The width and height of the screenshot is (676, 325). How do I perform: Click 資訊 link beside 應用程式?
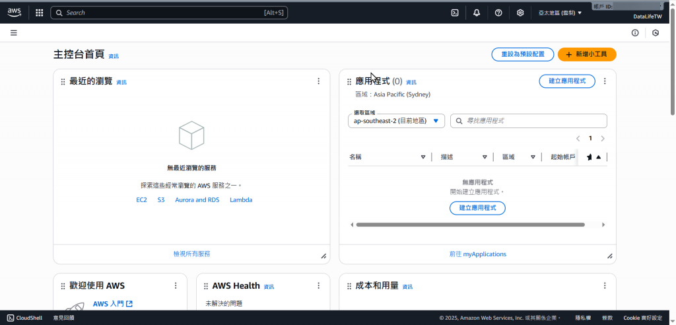(x=411, y=83)
